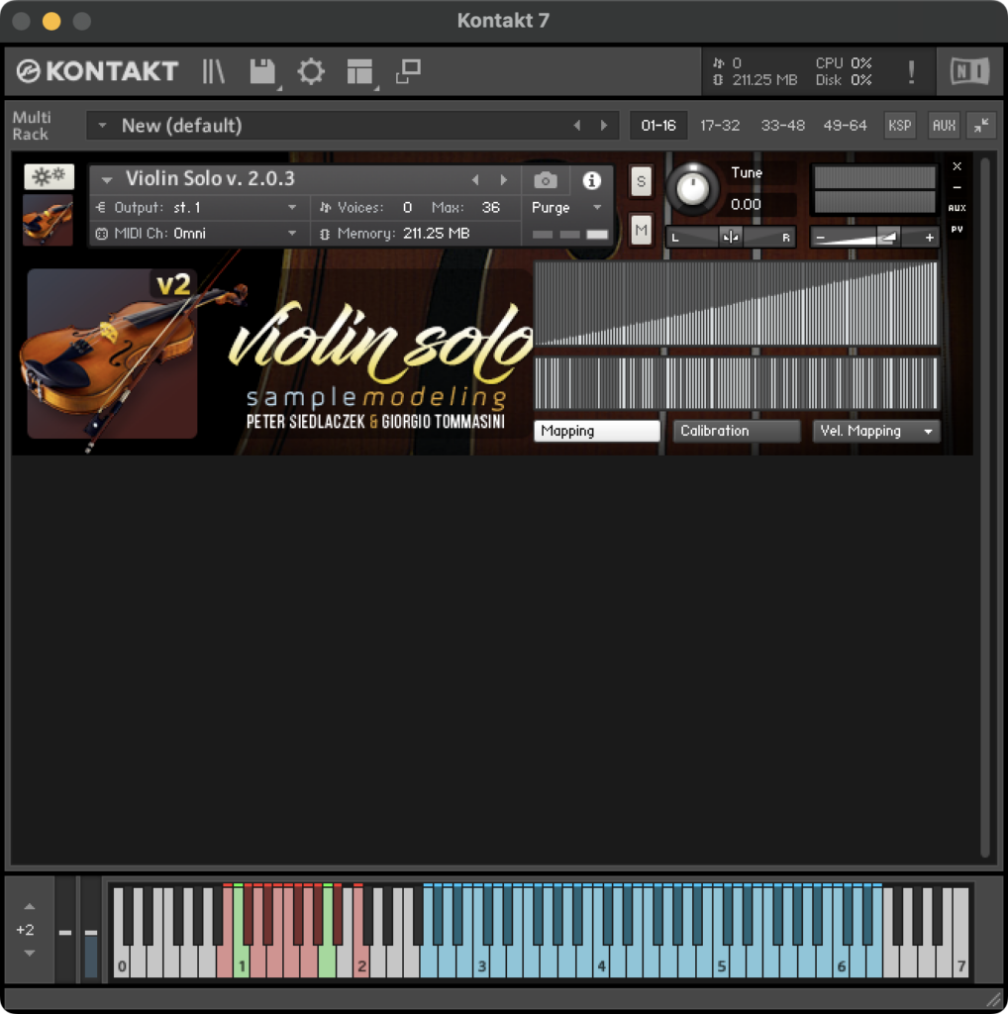Click velocity mapping ramp display

[736, 303]
